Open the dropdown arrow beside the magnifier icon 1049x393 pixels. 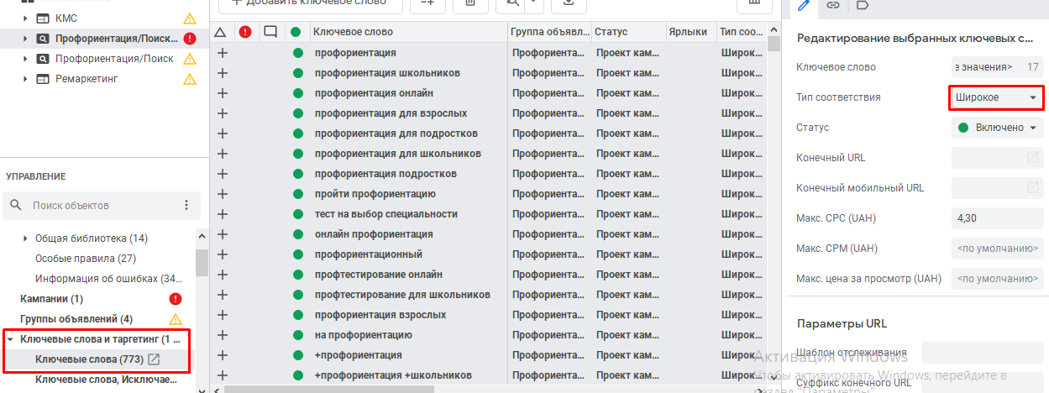[535, 3]
